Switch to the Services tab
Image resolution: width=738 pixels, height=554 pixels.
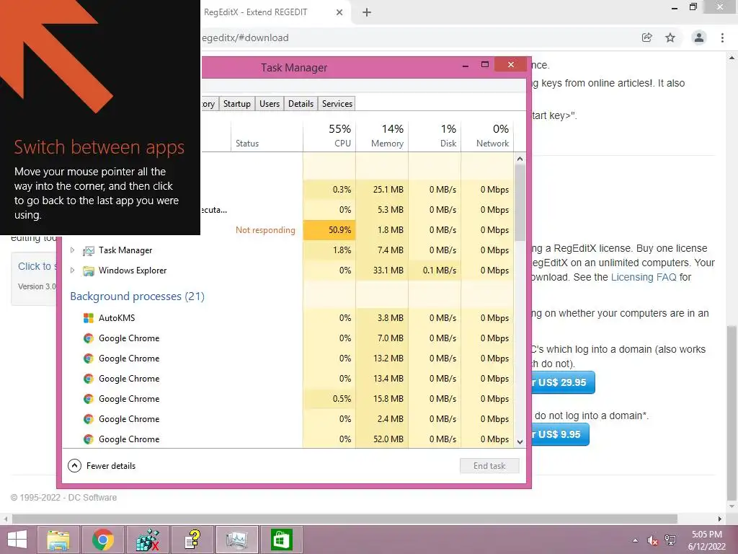(337, 104)
